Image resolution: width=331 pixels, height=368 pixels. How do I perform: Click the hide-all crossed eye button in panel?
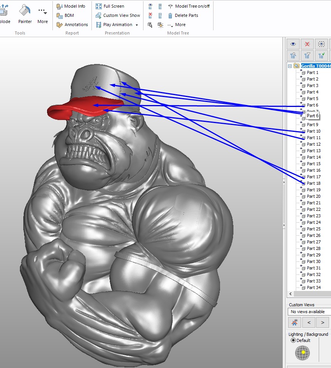click(x=307, y=44)
